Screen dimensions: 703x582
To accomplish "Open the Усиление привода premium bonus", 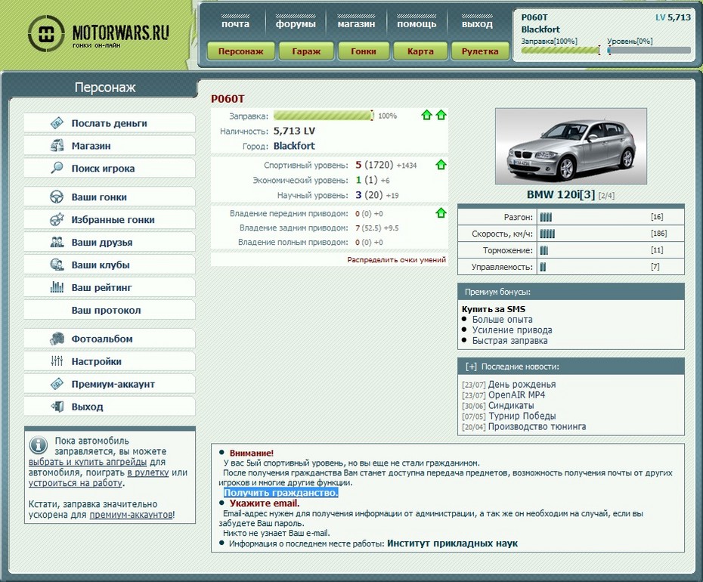I will [512, 330].
